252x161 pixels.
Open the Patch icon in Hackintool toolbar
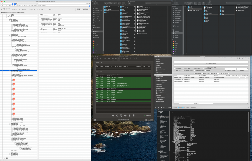[x=97, y=59]
